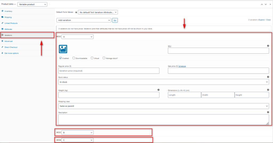Enable the Manage stock checkbox
Image resolution: width=273 pixels, height=143 pixels.
104,58
